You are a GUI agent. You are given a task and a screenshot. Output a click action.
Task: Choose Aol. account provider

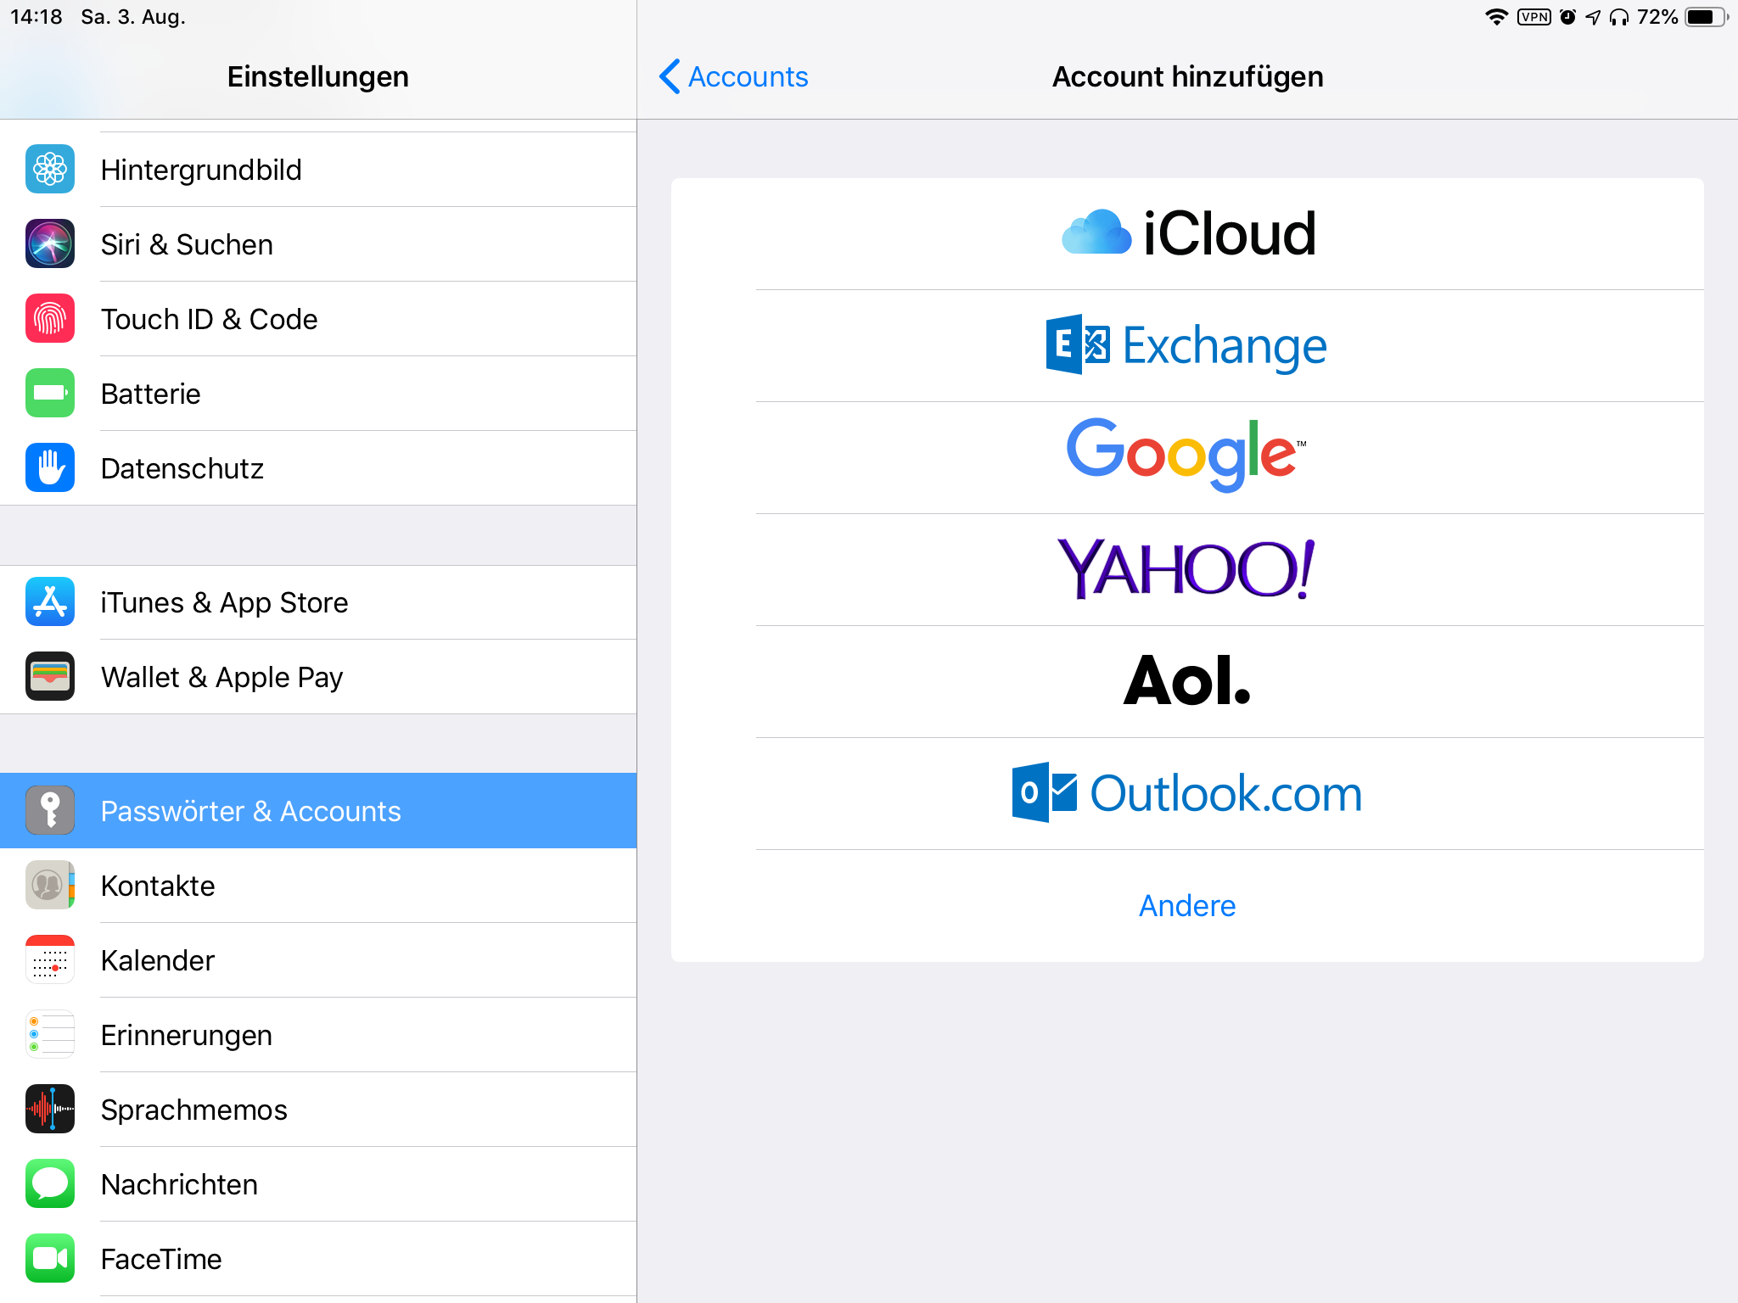[1187, 681]
